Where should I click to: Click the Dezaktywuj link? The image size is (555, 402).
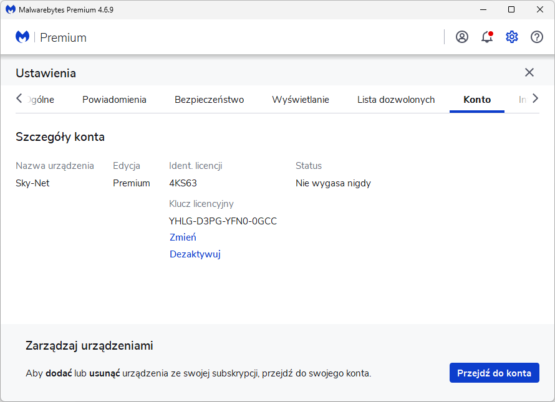(195, 254)
